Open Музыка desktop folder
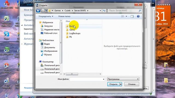 pyautogui.click(x=166, y=82)
